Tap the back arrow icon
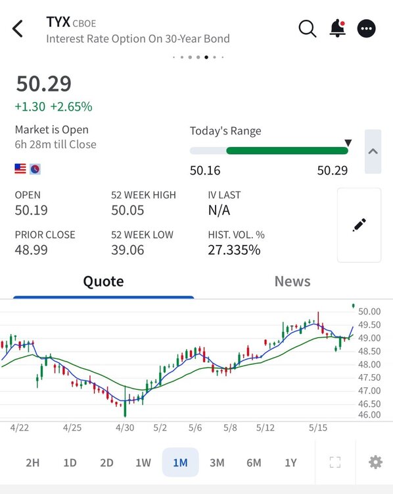 (18, 29)
